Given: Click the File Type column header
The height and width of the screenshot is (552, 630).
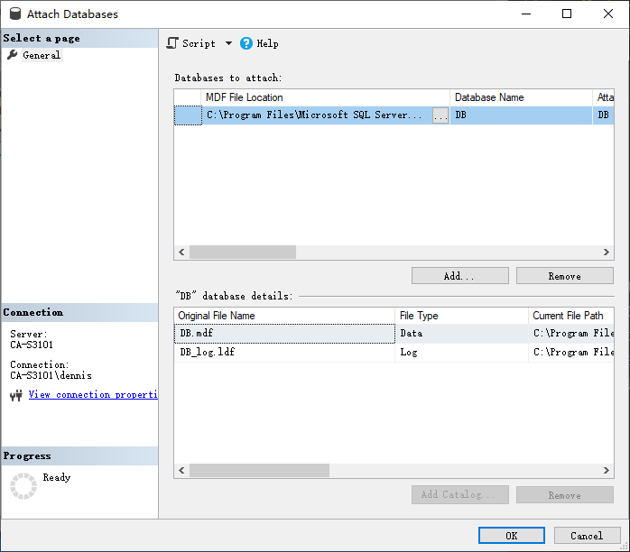Looking at the screenshot, I should tap(461, 316).
